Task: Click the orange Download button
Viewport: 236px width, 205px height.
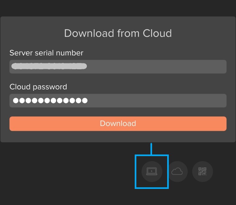Action: pyautogui.click(x=118, y=124)
